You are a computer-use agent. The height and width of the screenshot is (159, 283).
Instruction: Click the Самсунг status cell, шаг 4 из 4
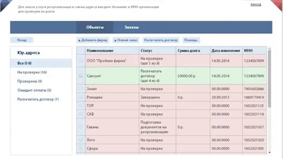pos(157,76)
